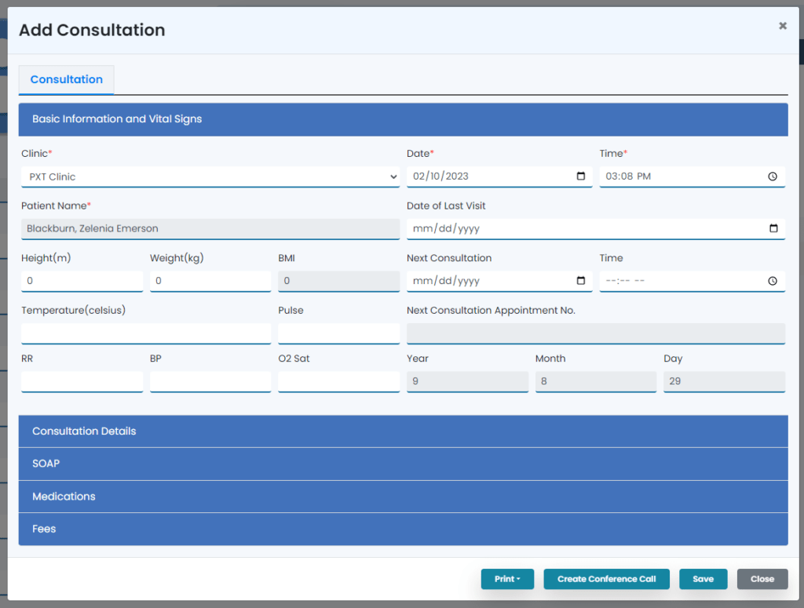
Task: Click the X to dismiss Add Consultation
Action: pos(782,24)
